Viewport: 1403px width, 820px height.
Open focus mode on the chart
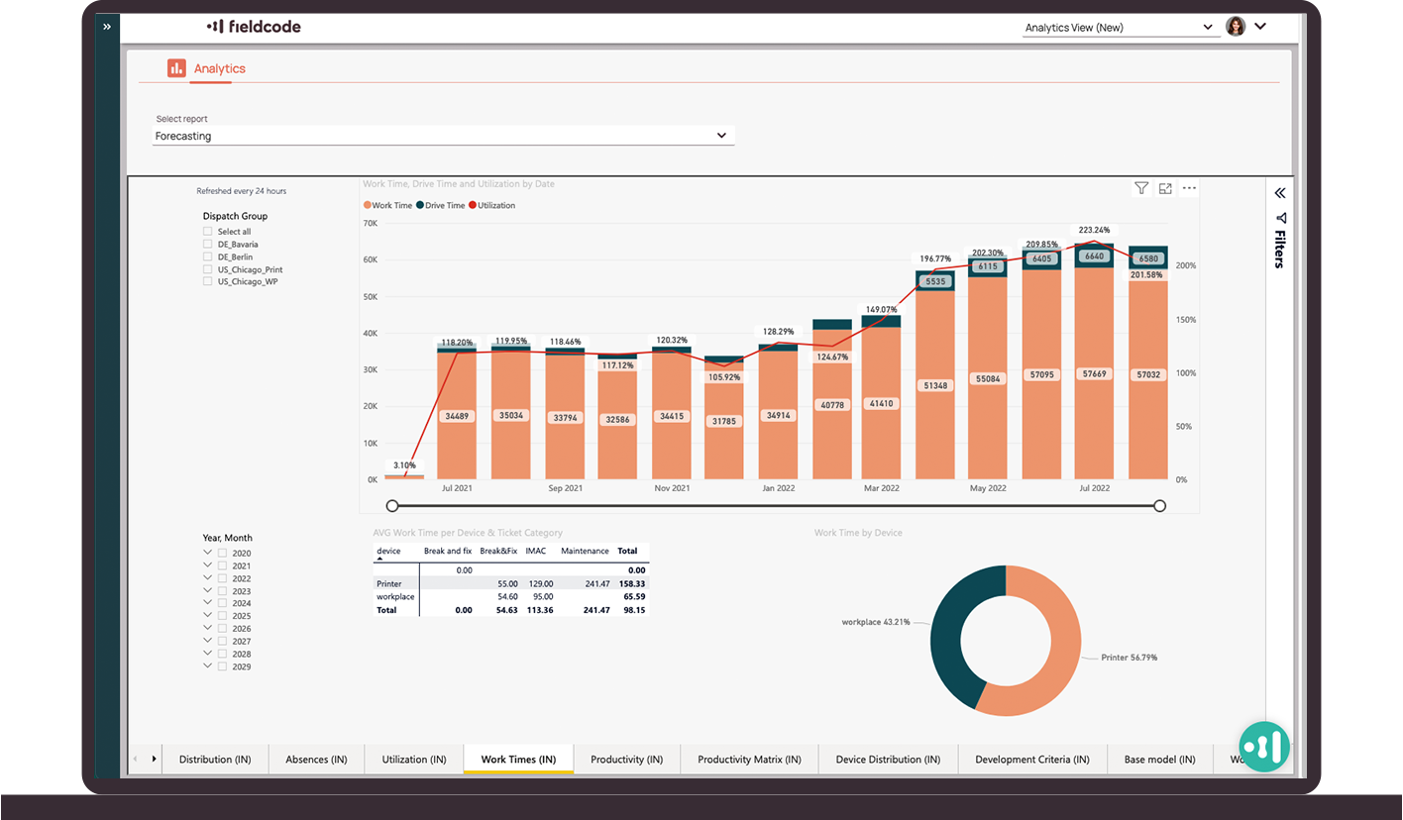pos(1165,188)
